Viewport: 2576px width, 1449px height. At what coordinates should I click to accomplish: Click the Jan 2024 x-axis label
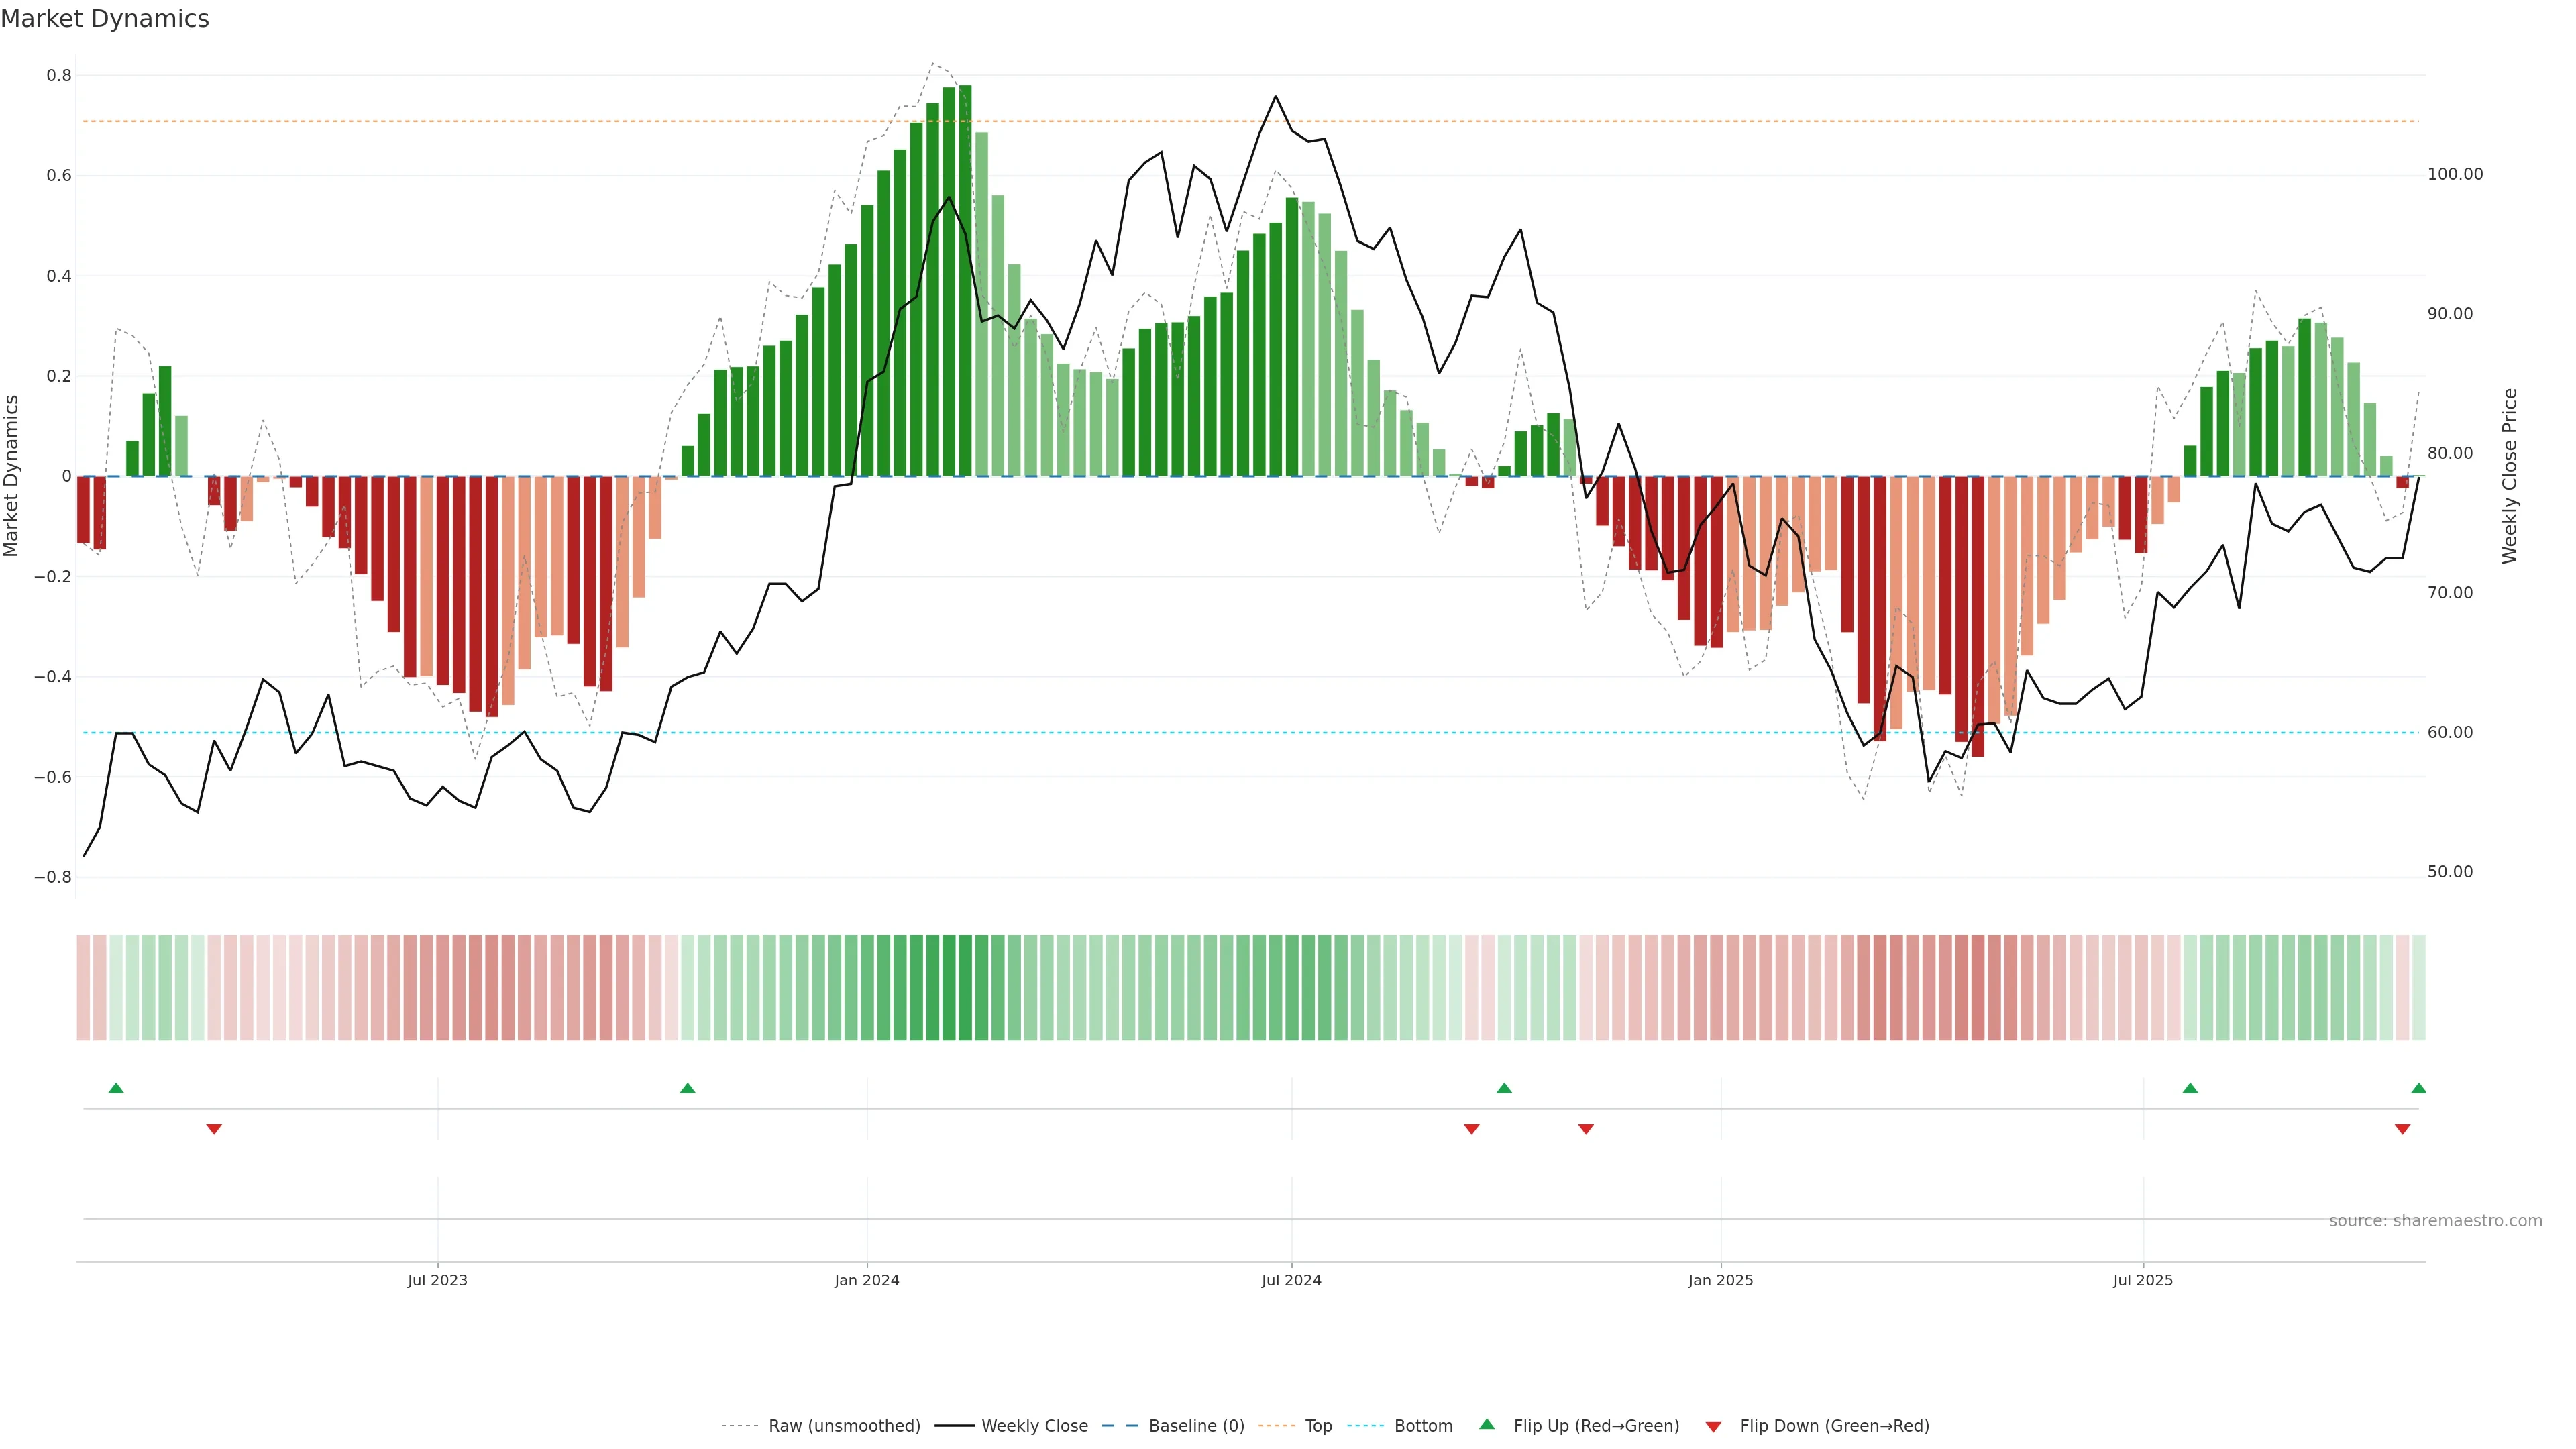coord(867,1280)
